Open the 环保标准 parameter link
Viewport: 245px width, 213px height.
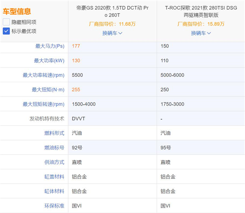pyautogui.click(x=54, y=206)
